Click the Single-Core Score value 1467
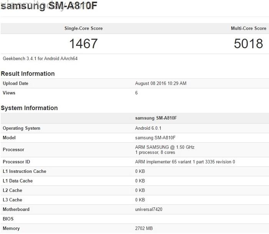The width and height of the screenshot is (269, 234). click(83, 43)
